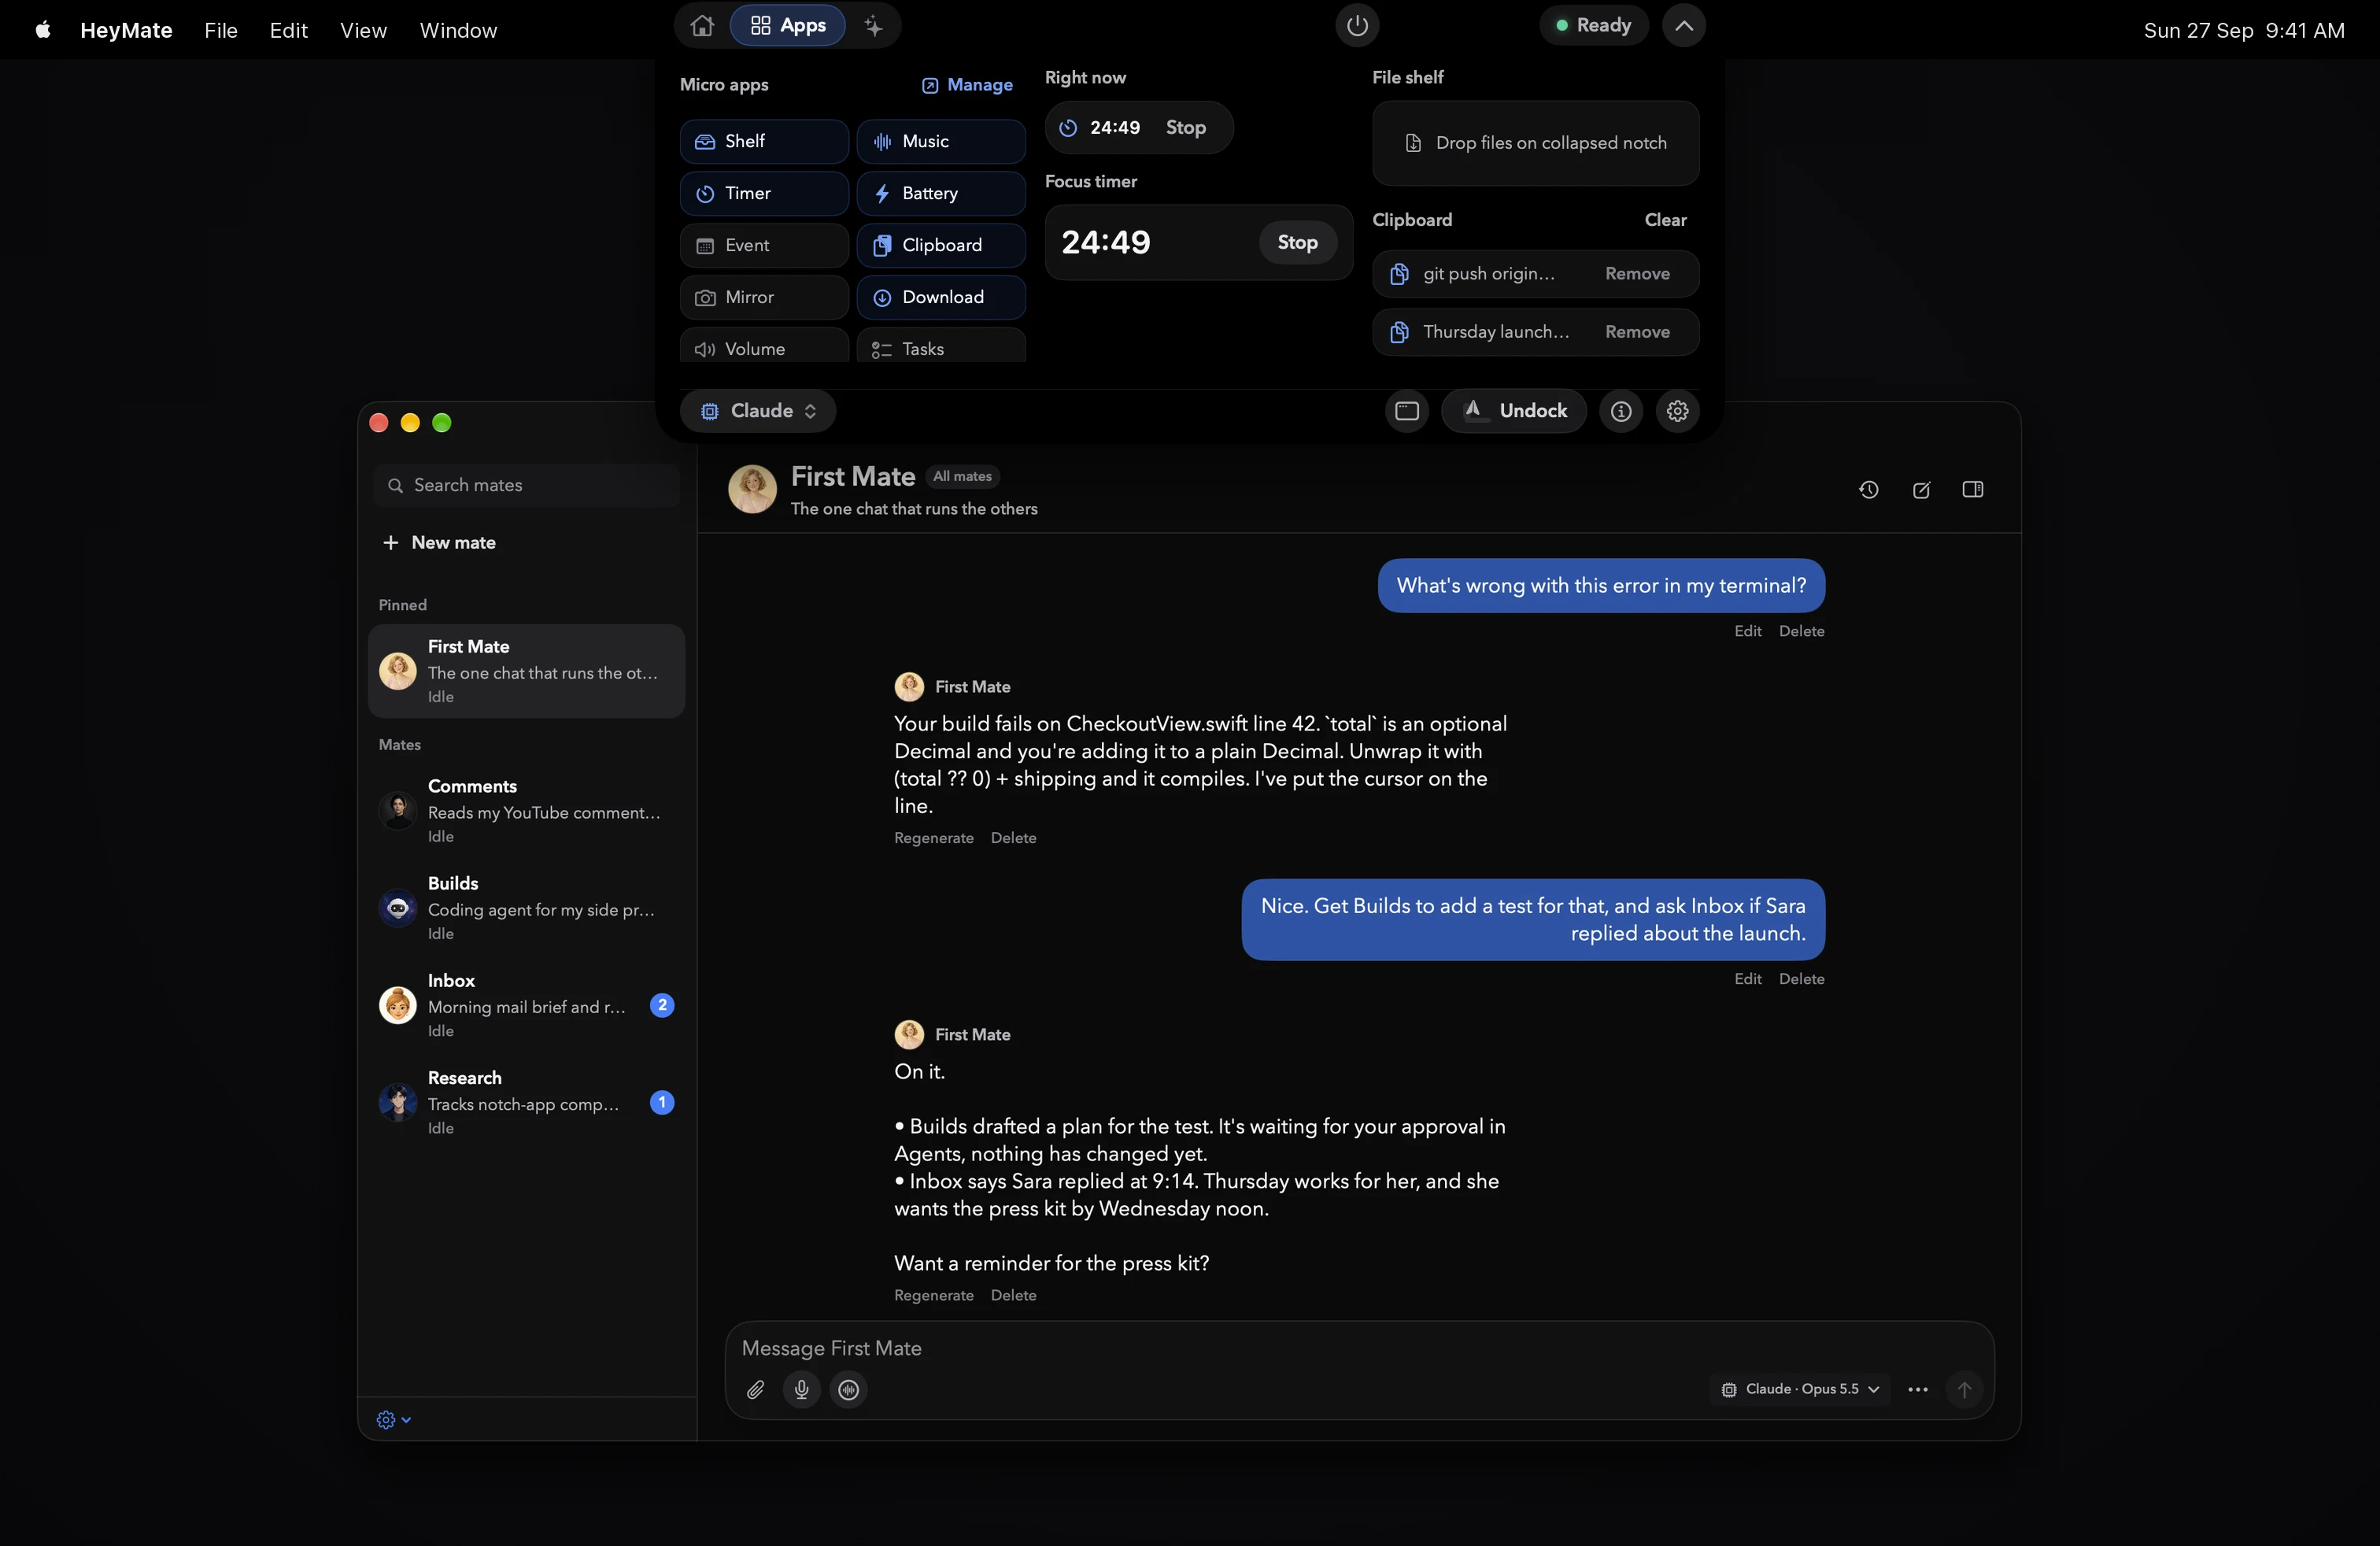Viewport: 2380px width, 1546px height.
Task: Click New mate
Action: [x=439, y=542]
